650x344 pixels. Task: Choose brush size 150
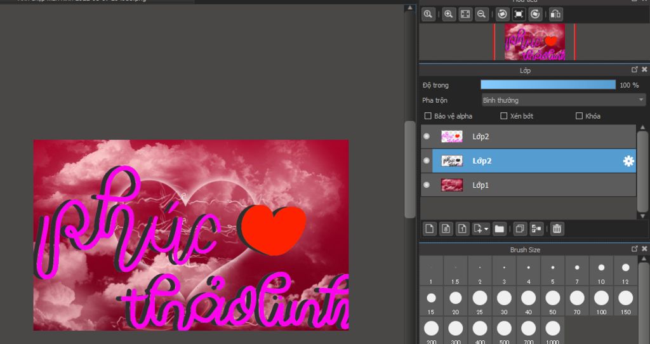click(625, 301)
